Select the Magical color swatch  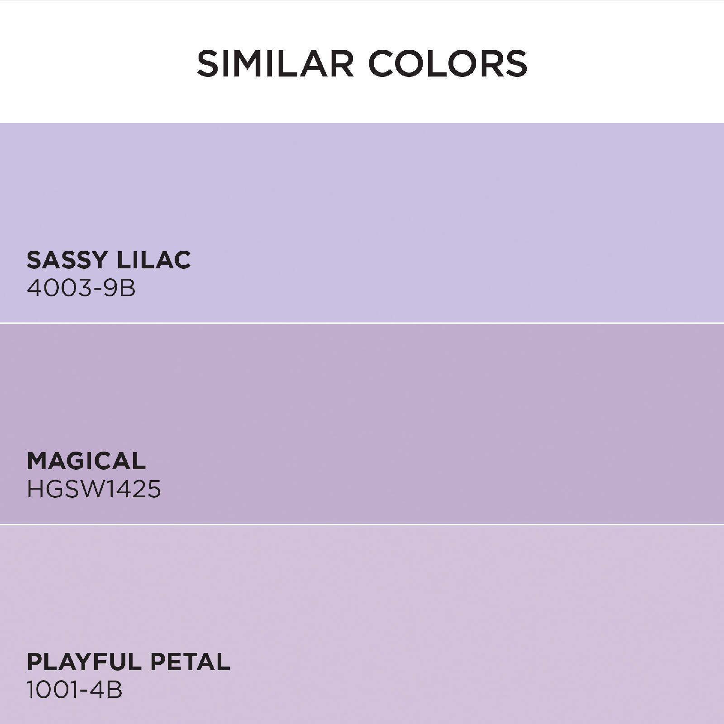(x=362, y=424)
